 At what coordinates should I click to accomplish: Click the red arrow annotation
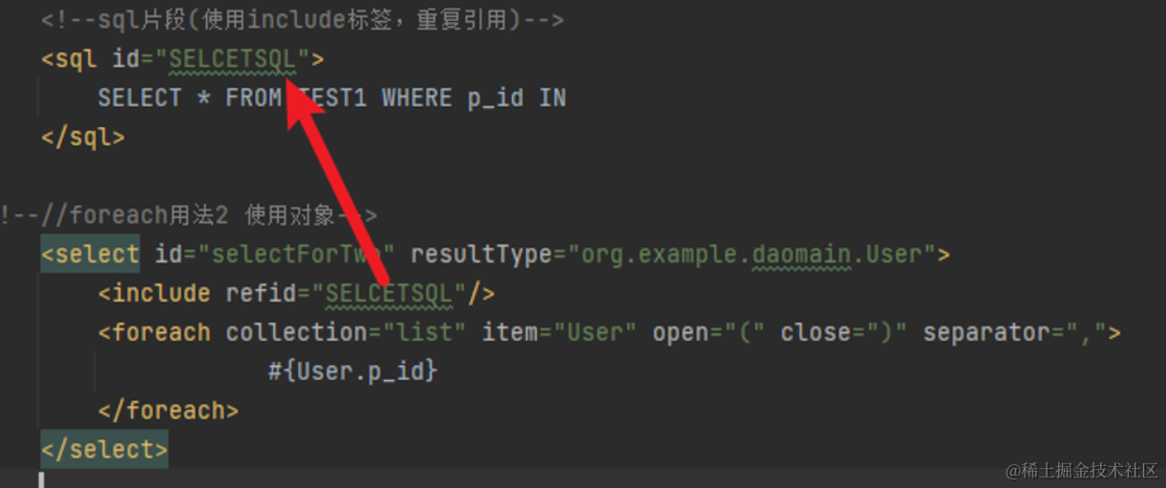coord(341,185)
